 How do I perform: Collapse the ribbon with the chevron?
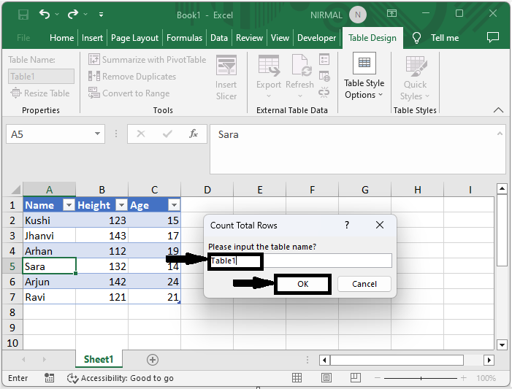498,110
